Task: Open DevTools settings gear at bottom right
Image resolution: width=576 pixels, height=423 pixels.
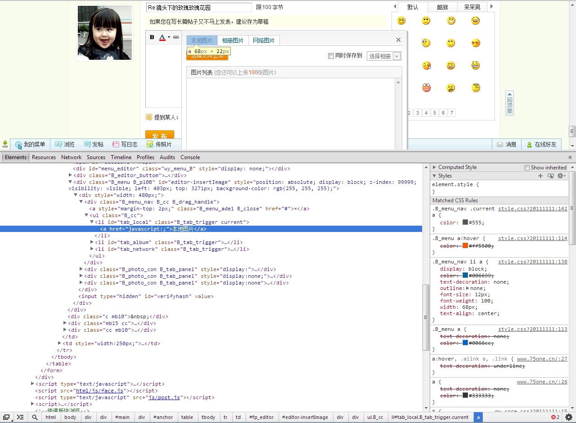Action: (569, 417)
